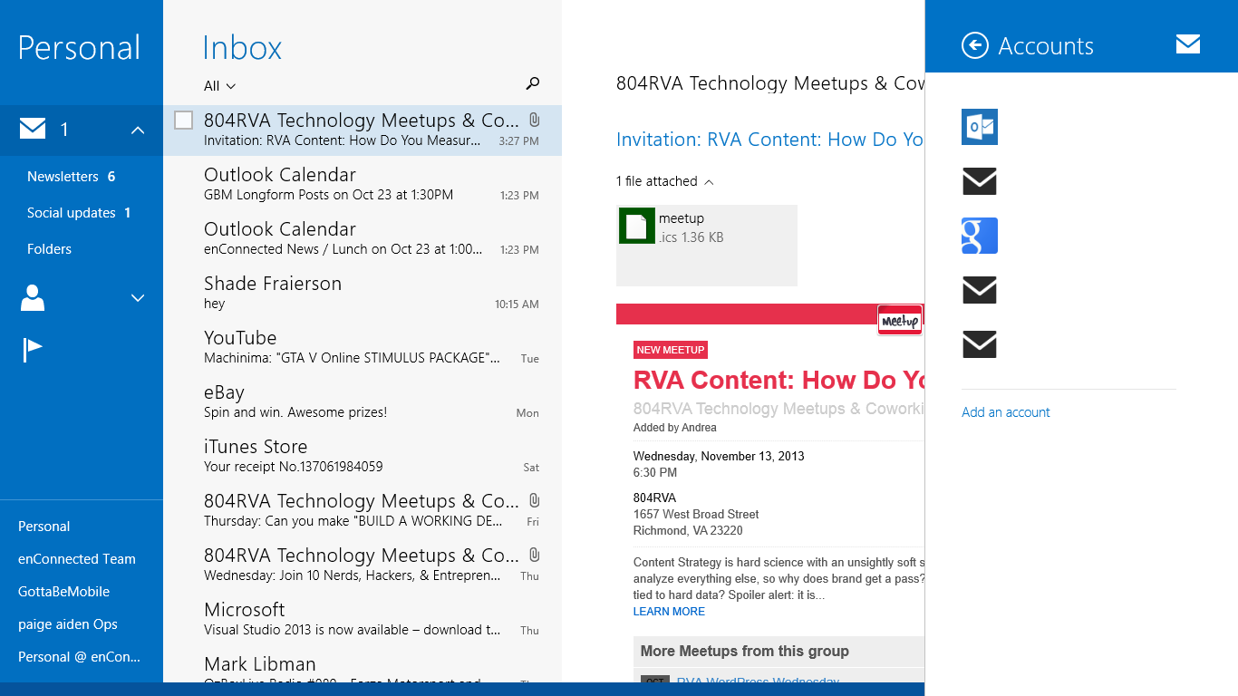Go back using the Accounts back arrow

[x=975, y=45]
